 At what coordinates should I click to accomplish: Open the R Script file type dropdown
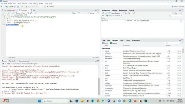[96, 57]
